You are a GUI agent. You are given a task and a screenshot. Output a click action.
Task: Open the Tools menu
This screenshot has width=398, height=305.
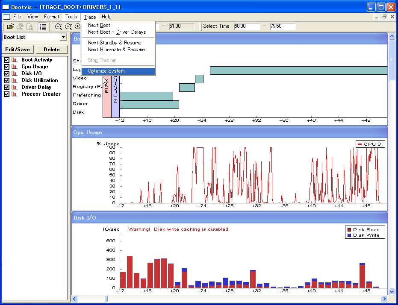[71, 17]
